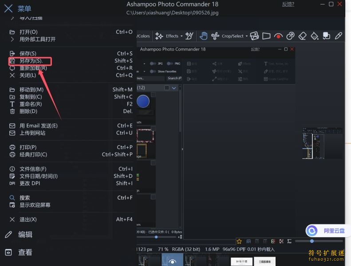Select the perspective correction icon
The image size is (351, 266).
(266, 36)
